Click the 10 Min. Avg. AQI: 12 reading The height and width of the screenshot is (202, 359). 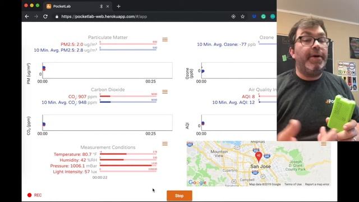(233, 102)
